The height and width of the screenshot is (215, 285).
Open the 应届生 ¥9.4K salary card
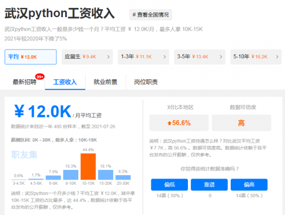pyautogui.click(x=87, y=57)
